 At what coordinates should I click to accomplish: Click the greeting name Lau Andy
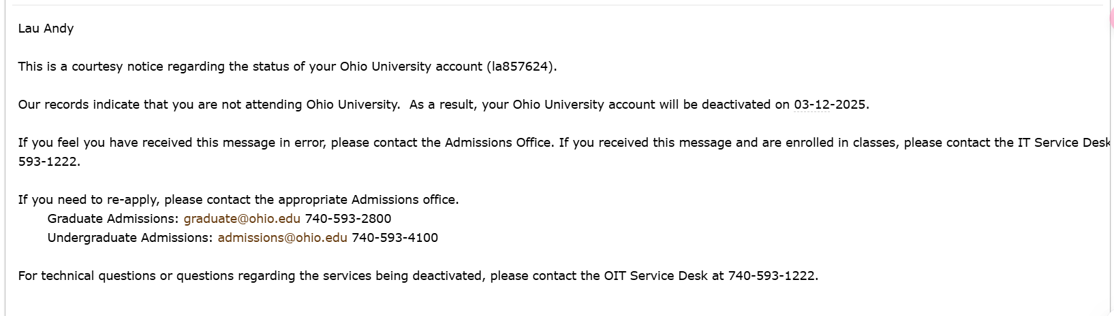click(x=46, y=29)
